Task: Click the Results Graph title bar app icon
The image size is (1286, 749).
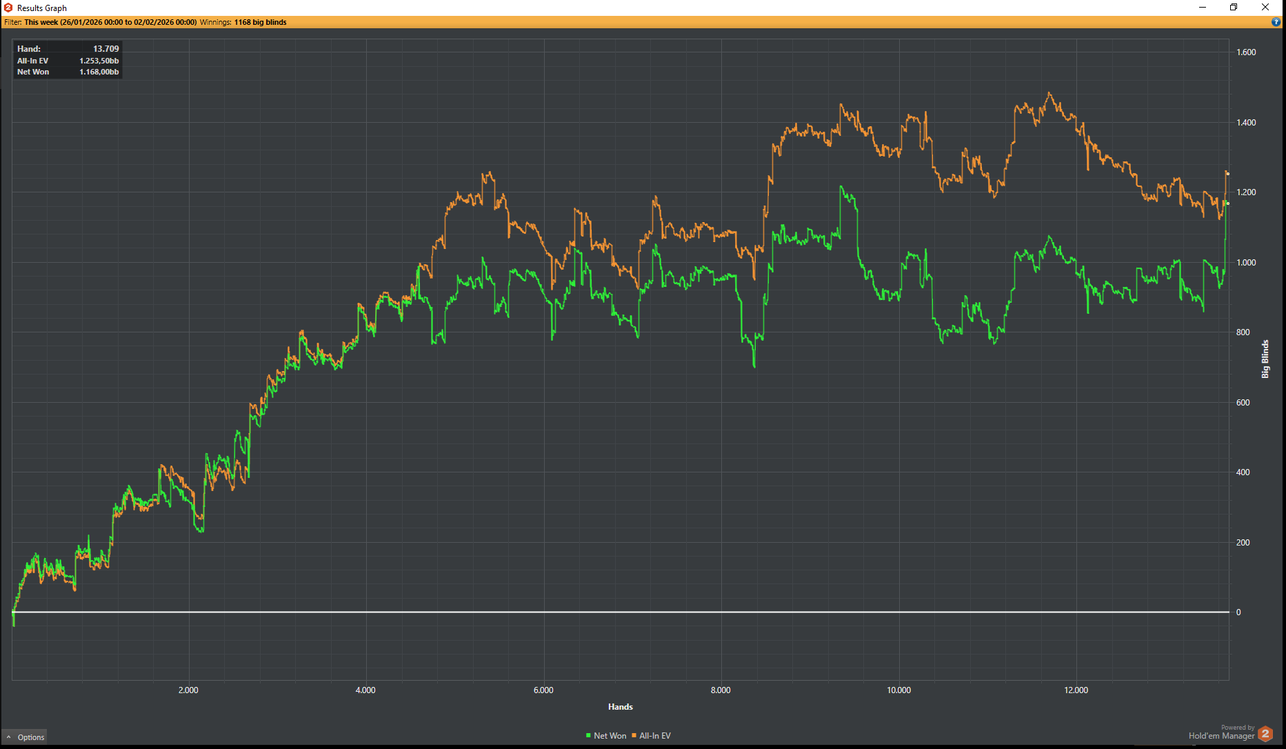Action: coord(8,8)
